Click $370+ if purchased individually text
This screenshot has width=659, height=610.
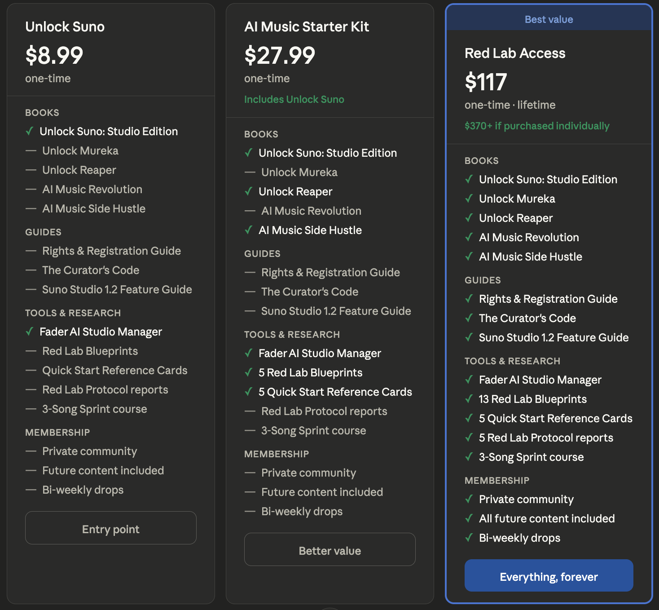tap(537, 126)
